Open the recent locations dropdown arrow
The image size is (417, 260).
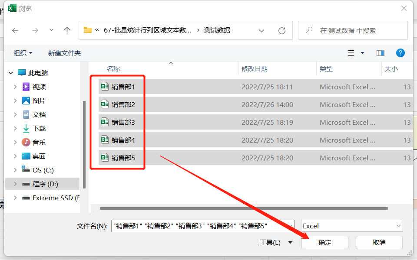coord(51,30)
